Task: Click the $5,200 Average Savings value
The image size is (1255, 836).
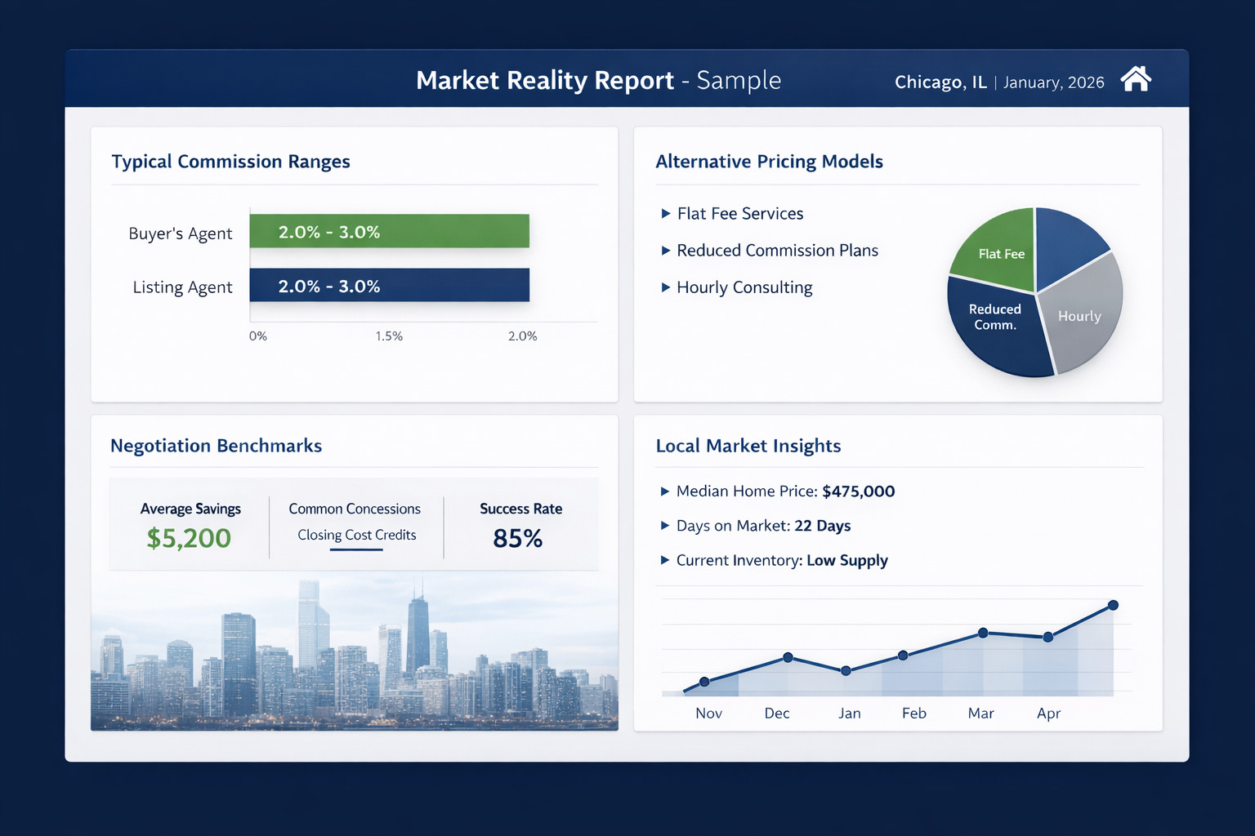Action: [x=189, y=539]
